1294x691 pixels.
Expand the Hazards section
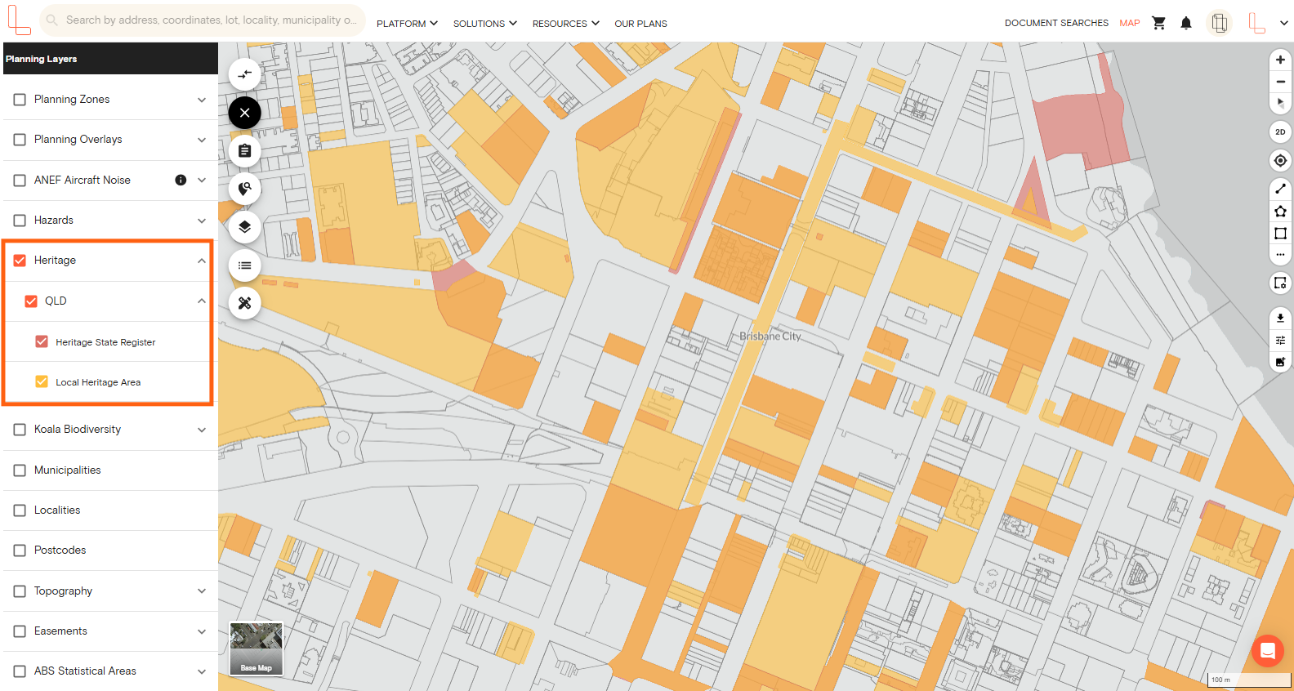tap(202, 221)
